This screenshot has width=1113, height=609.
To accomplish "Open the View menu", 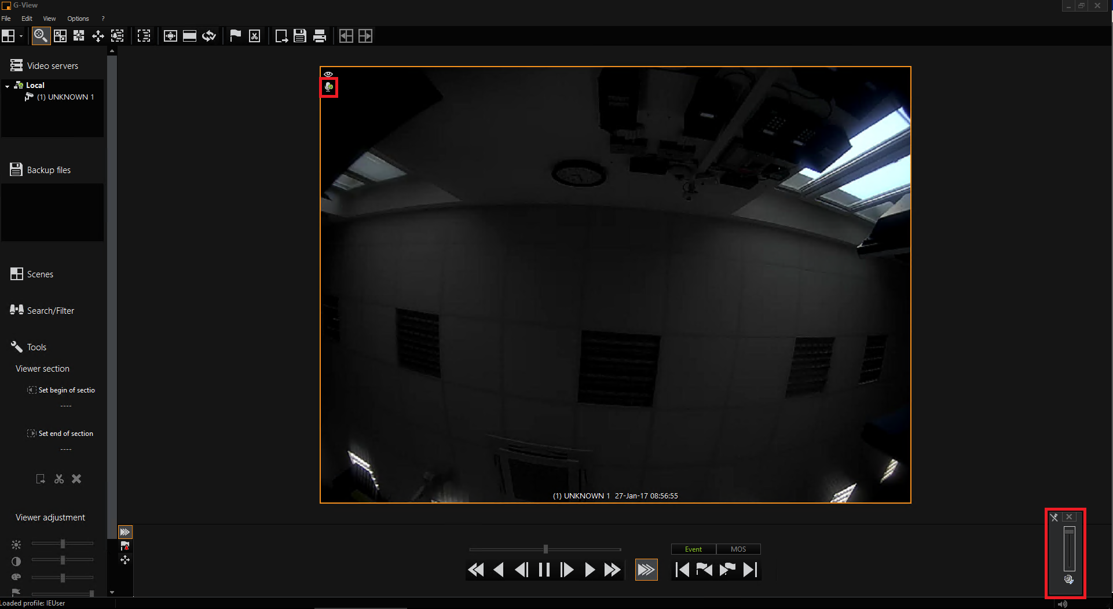I will pos(49,19).
